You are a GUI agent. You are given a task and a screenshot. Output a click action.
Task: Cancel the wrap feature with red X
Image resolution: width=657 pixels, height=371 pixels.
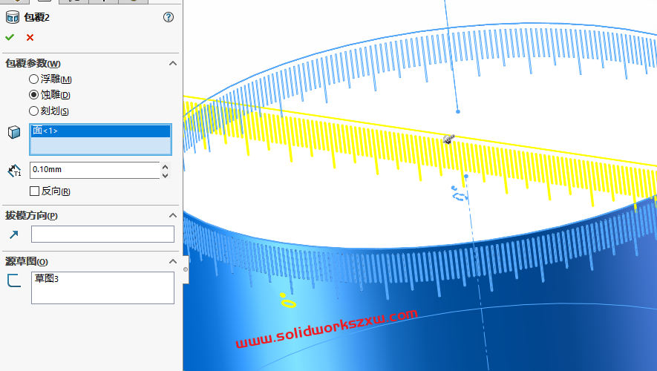coord(30,37)
